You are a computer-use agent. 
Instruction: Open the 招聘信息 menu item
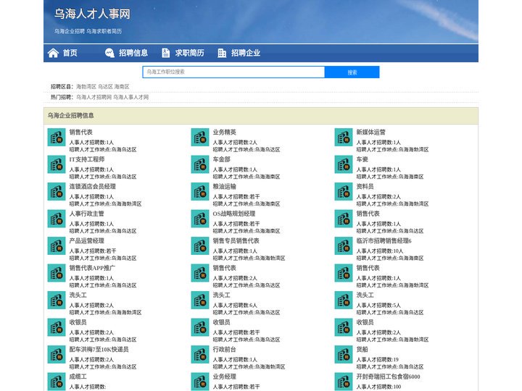pyautogui.click(x=133, y=53)
